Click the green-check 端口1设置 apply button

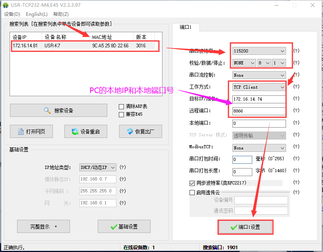point(245,227)
